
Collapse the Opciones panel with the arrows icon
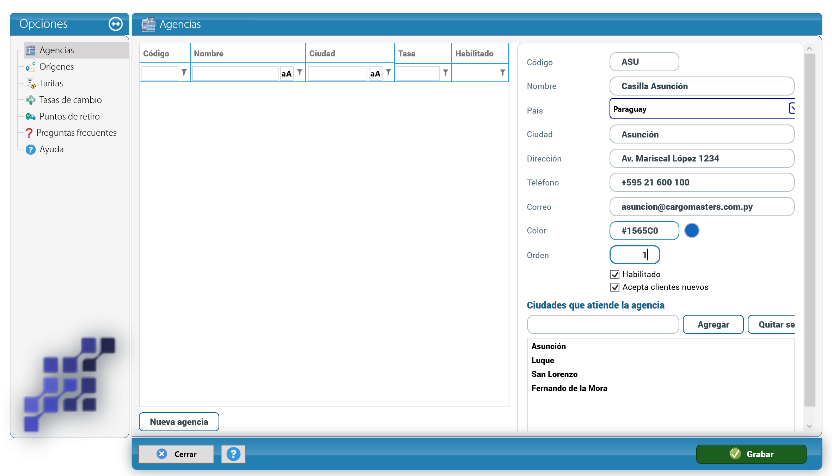pos(116,24)
